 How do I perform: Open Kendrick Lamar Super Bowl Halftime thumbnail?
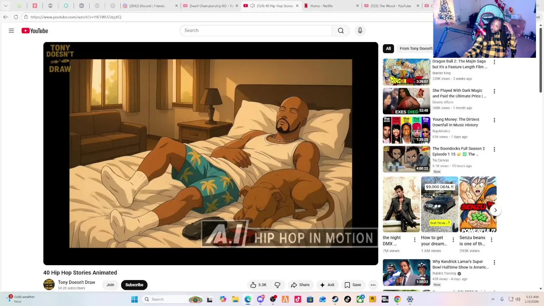click(x=406, y=272)
